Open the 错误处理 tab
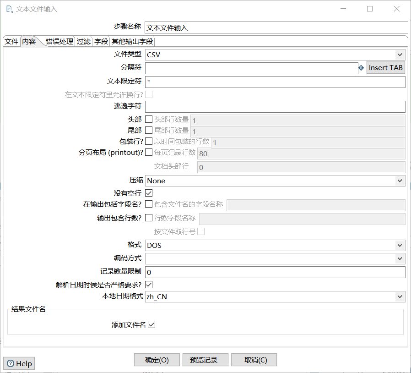The image size is (411, 373). (59, 42)
